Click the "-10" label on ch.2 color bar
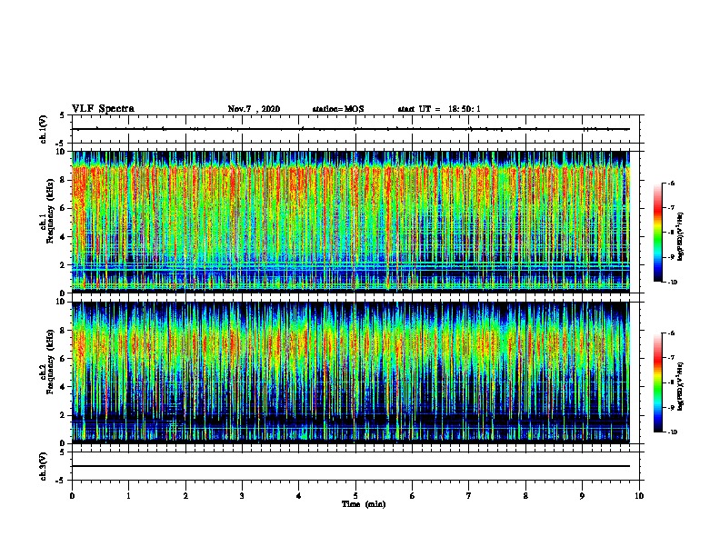720x556 pixels. coord(672,432)
